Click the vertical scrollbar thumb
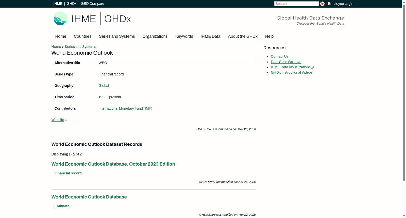 pos(404,92)
